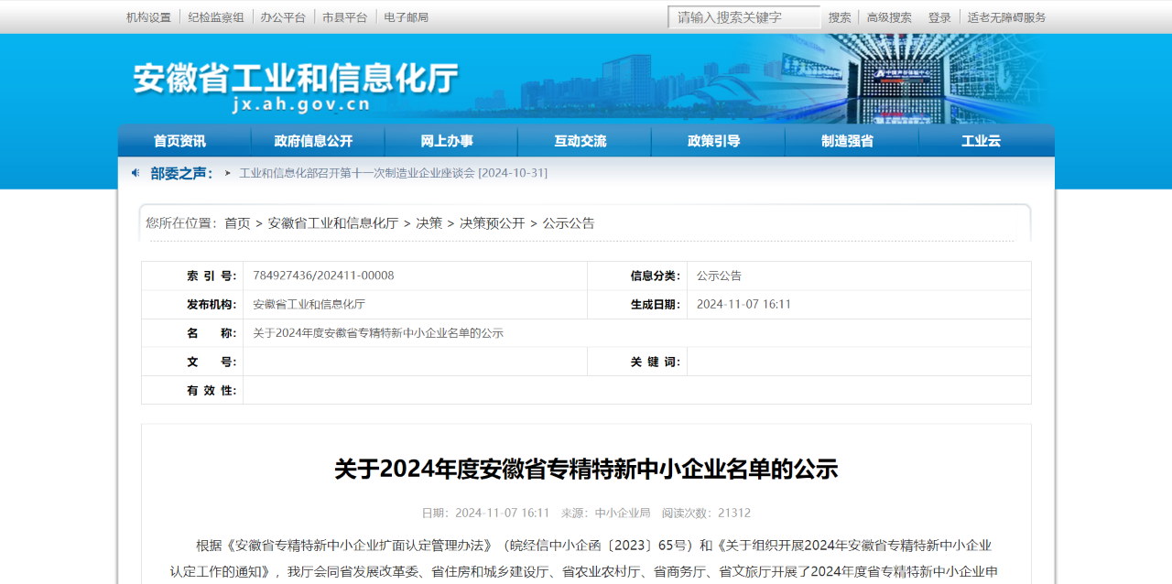Open the 政府信息公开 navigation tab
Image resolution: width=1172 pixels, height=584 pixels.
coord(313,141)
